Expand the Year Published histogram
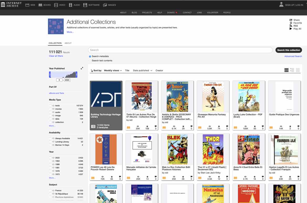 click(x=82, y=68)
